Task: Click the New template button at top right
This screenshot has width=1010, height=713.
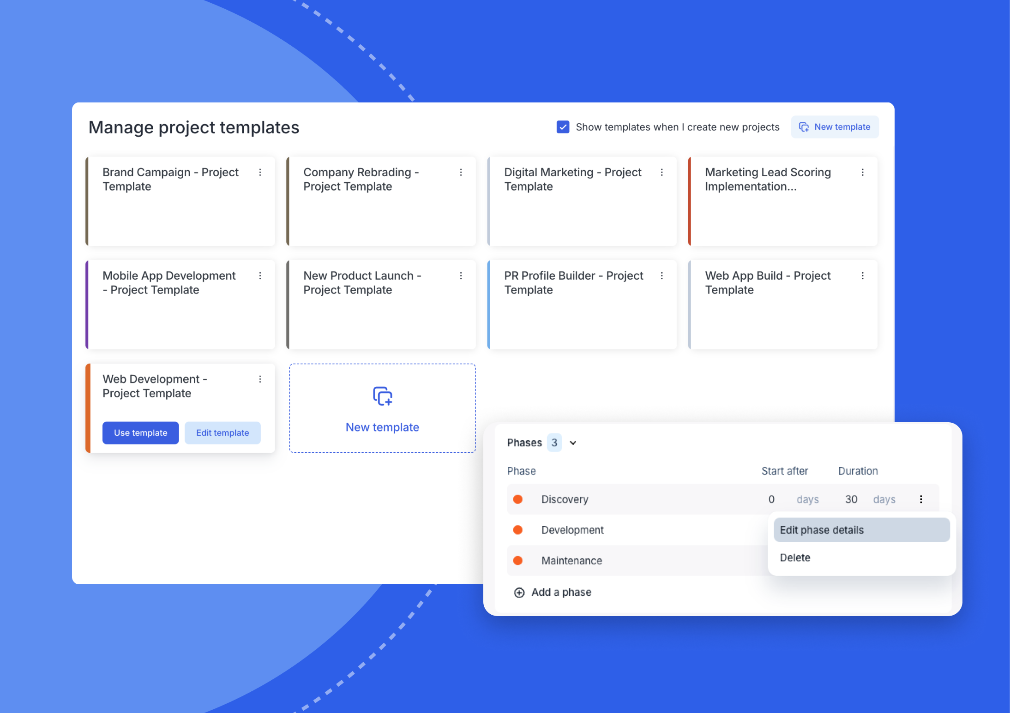Action: 835,127
